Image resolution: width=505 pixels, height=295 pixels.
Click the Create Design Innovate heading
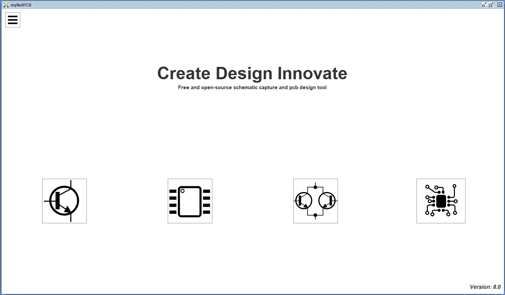[252, 73]
